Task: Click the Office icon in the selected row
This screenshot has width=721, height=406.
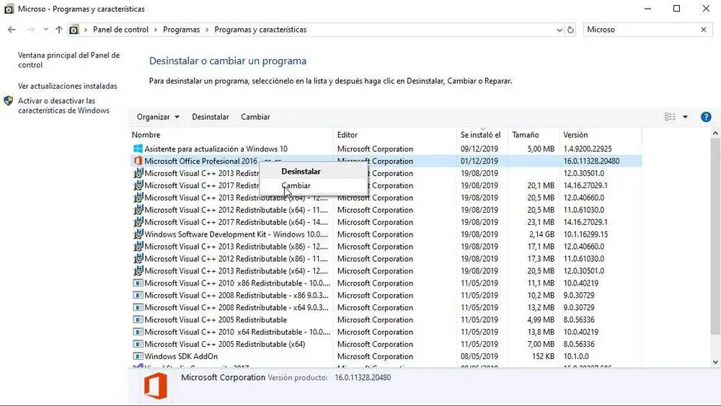Action: click(x=138, y=161)
